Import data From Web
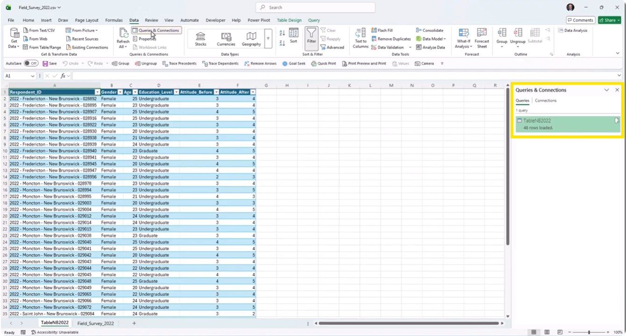Screen dimensions: 626x336 point(35,39)
